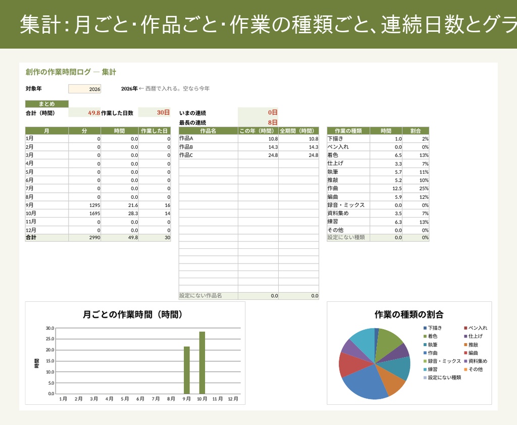The width and height of the screenshot is (517, 425).
Task: Click the 推敲 legend entry
Action: click(x=471, y=345)
